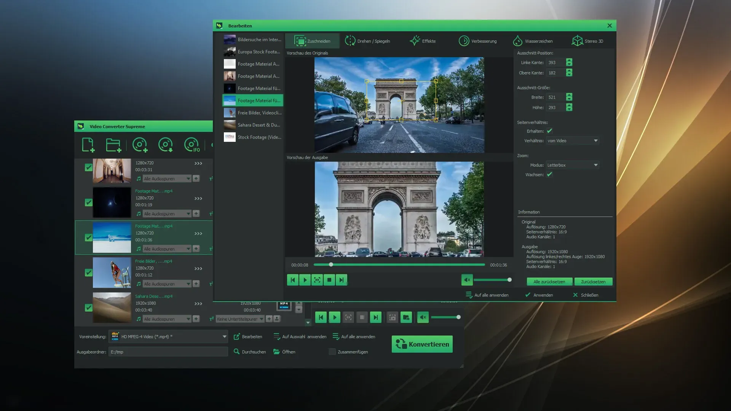
Task: Click the add file icon in toolbar
Action: tap(88, 145)
